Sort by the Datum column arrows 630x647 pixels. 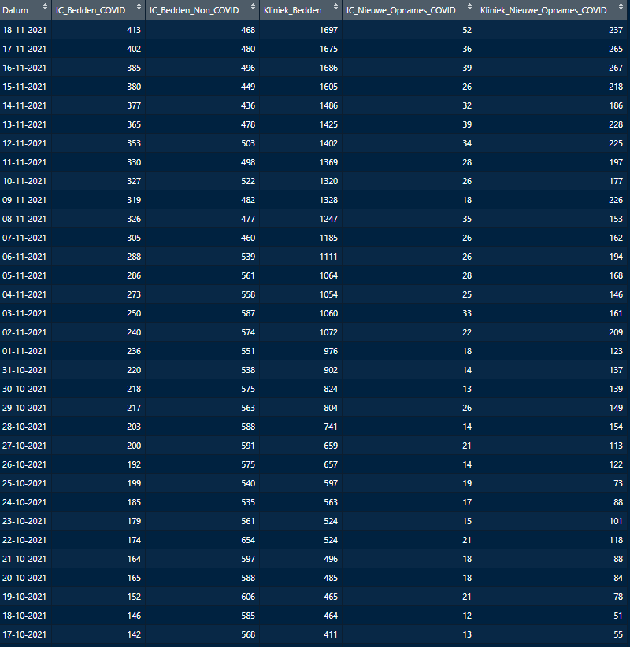45,7
